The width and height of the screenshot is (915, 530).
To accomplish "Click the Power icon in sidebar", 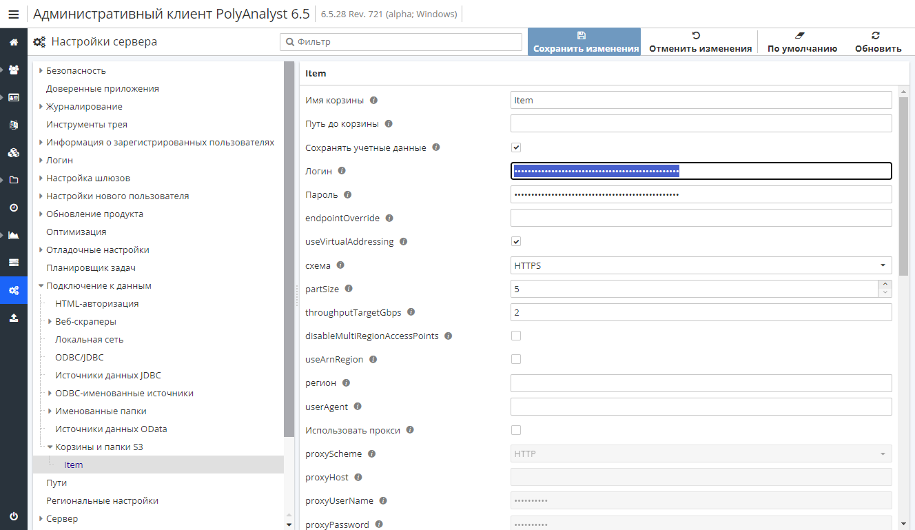I will (14, 516).
